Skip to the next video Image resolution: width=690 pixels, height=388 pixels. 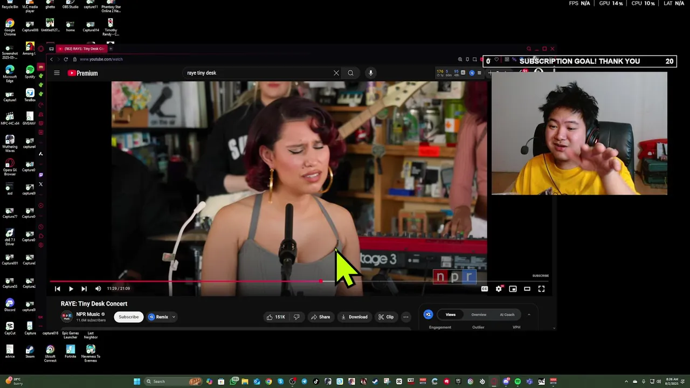click(84, 289)
